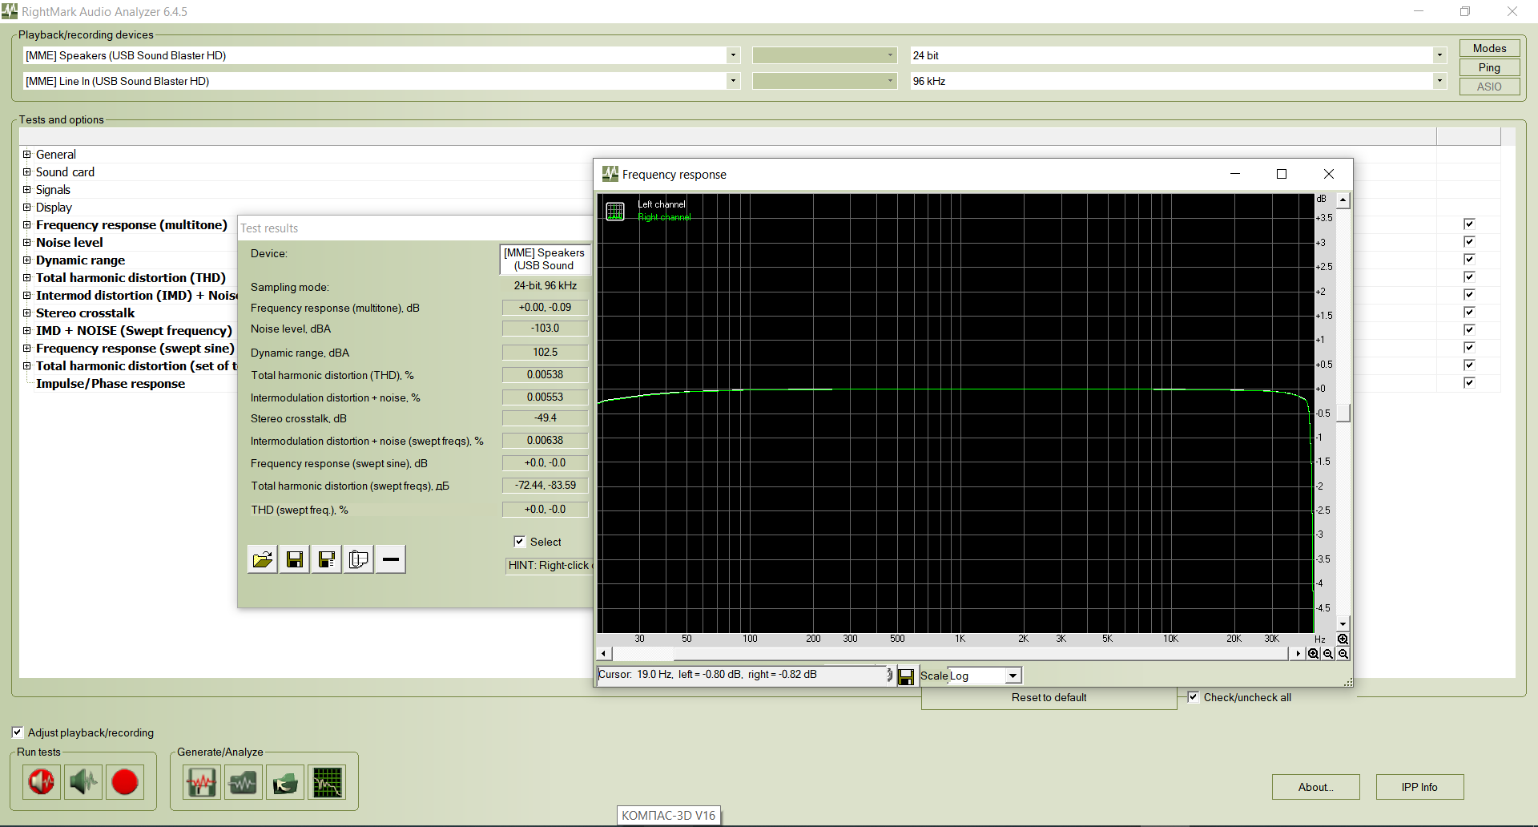Toggle the Check/uncheck all checkbox
This screenshot has height=827, width=1538.
click(x=1194, y=697)
